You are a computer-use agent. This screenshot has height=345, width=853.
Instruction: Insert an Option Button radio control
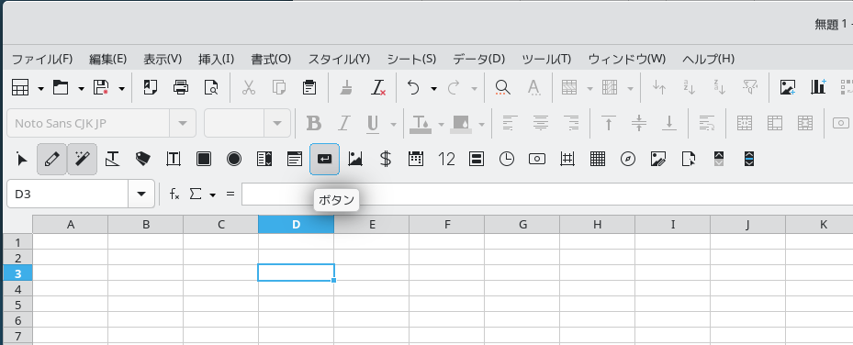pyautogui.click(x=234, y=159)
